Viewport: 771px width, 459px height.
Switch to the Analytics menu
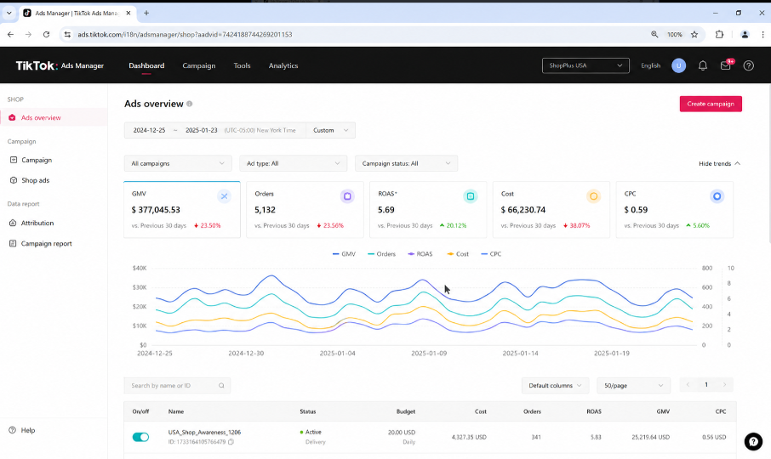tap(283, 65)
